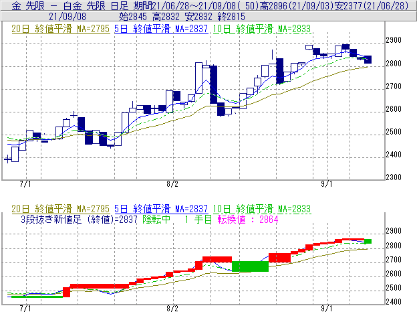Click the 8/2 date label under top chart

(172, 184)
